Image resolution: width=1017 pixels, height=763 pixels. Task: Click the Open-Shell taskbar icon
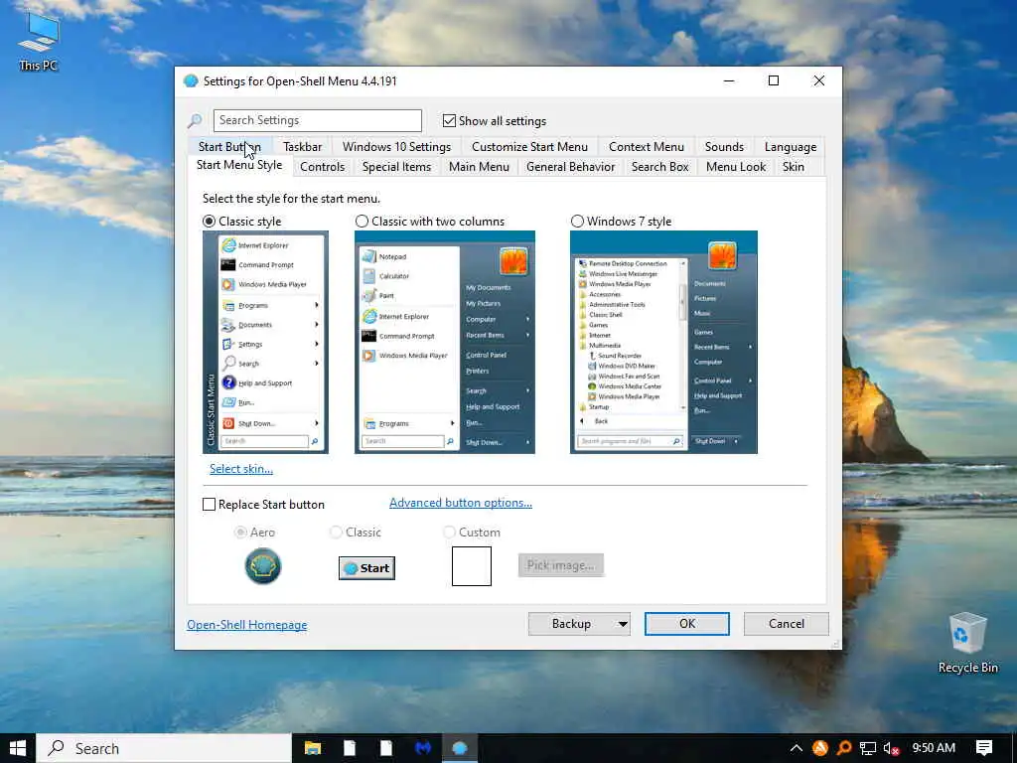460,748
